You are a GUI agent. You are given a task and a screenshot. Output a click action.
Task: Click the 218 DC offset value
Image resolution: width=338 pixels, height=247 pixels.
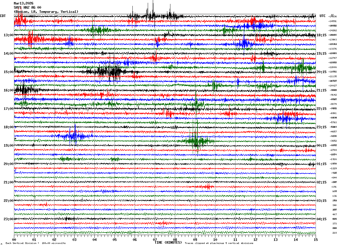click(334, 233)
